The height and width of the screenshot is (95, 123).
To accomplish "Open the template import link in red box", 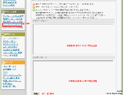I will (12, 25).
